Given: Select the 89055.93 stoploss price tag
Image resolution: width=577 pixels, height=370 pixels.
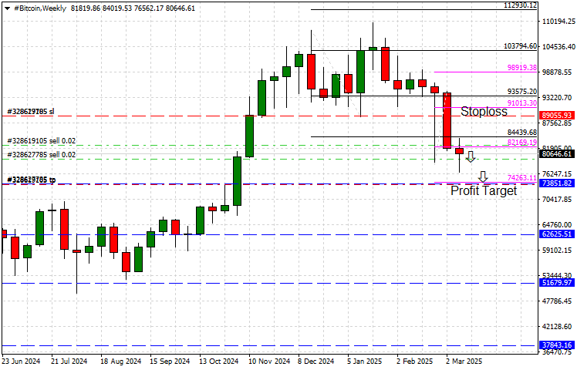Looking at the screenshot, I should coord(557,116).
